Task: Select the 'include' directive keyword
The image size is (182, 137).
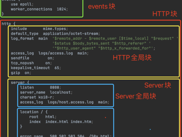Action: coord(19,29)
